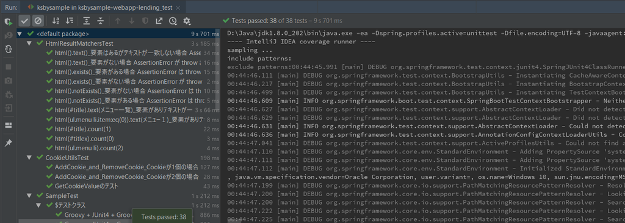Screen dimensions: 625x223
Task: Click SpringBootTestContextBootstrapper INFO log line
Action: point(425,101)
